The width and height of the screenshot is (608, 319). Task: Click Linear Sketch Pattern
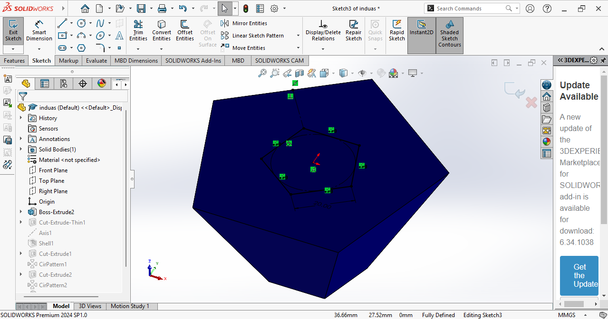(252, 36)
